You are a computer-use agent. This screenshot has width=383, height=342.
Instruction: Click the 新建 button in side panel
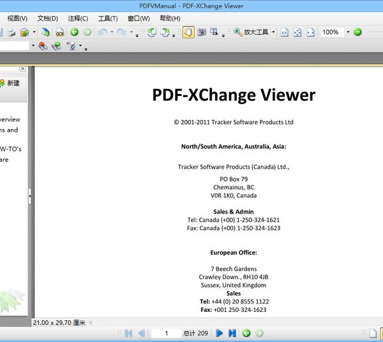click(x=10, y=83)
